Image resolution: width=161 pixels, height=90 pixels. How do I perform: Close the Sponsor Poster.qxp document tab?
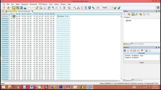32,11
